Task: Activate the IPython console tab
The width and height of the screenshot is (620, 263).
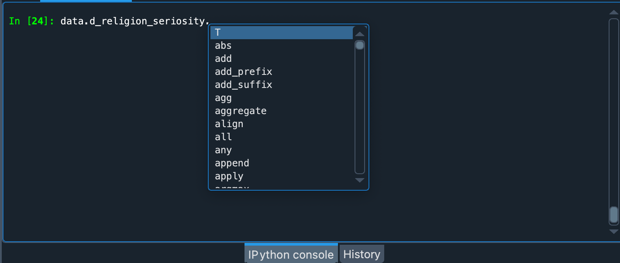Action: coord(290,254)
